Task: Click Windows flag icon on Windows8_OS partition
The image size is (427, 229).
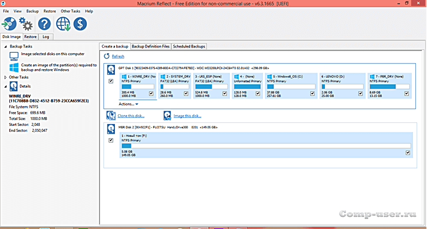Action: pyautogui.click(x=269, y=76)
